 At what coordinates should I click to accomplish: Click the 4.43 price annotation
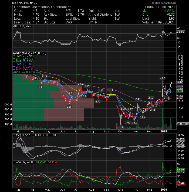tap(40, 87)
